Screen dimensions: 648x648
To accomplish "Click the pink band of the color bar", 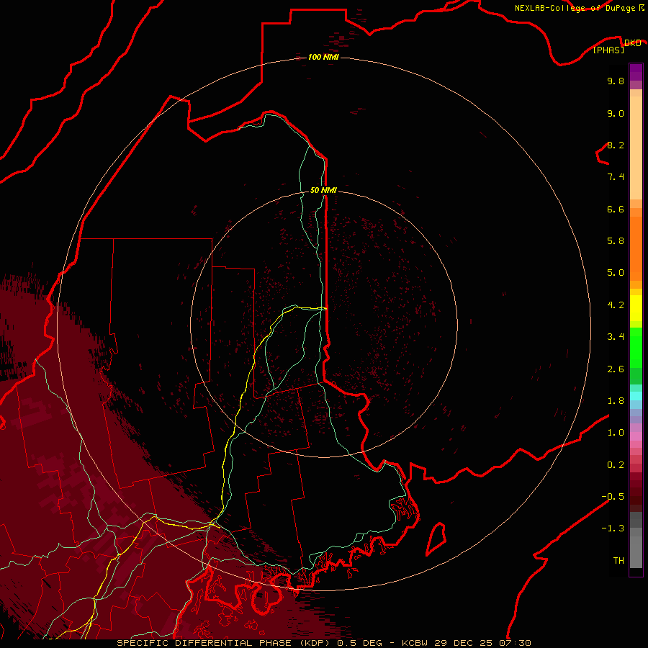I will (636, 436).
